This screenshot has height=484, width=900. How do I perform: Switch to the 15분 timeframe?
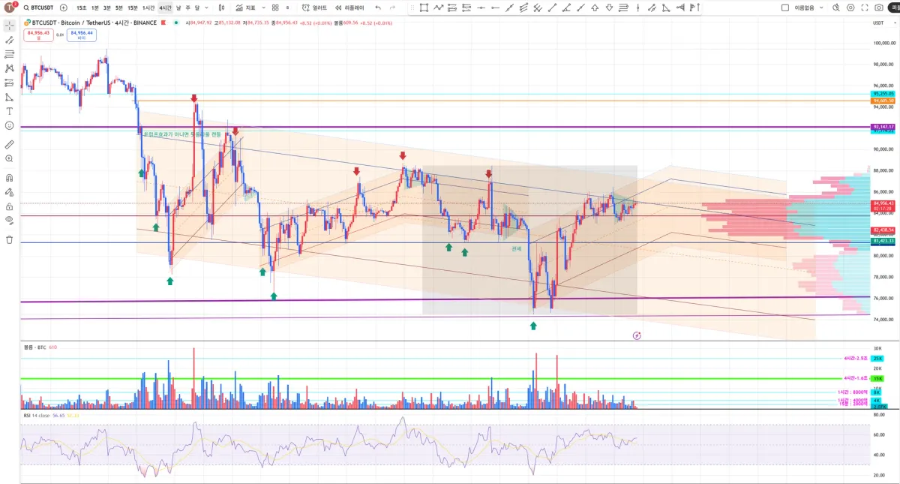point(132,8)
